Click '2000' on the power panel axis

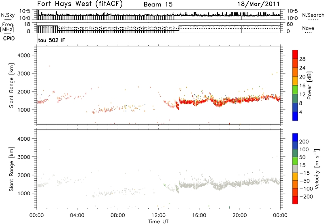(24, 91)
